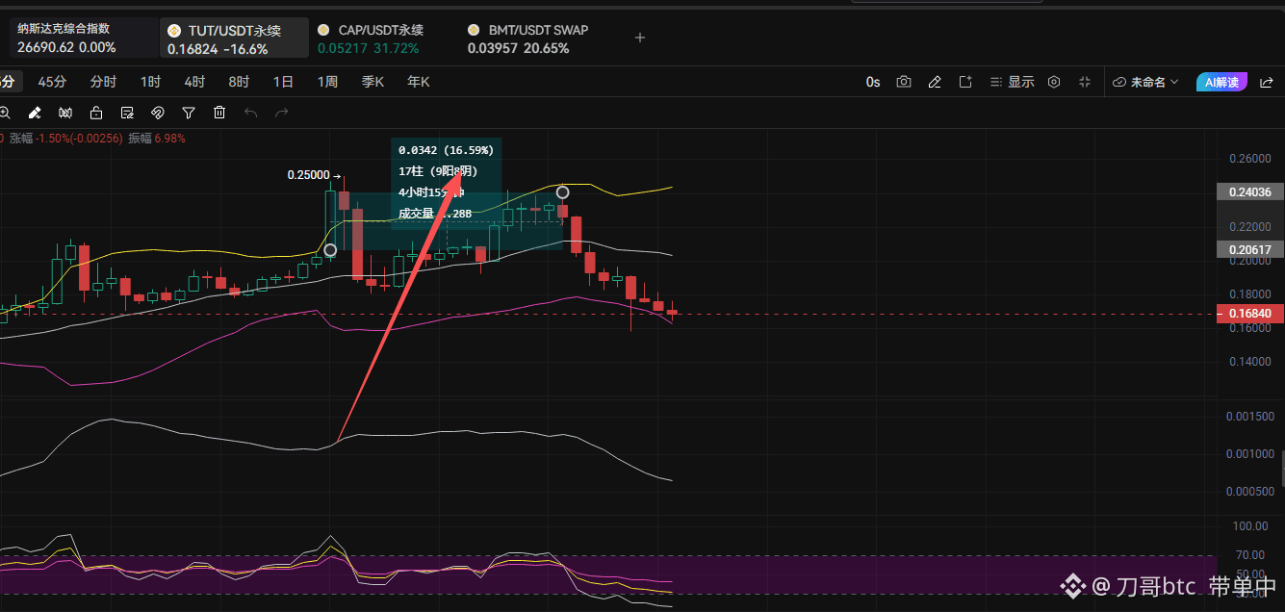This screenshot has height=612, width=1285.
Task: Click the zoom magnifier tool icon
Action: click(x=5, y=113)
